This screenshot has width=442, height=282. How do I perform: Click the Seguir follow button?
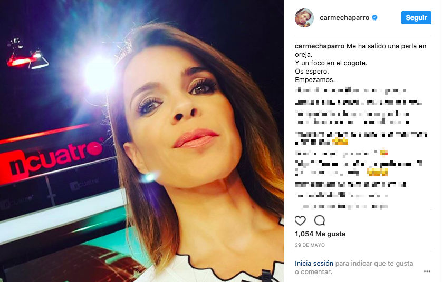(416, 17)
